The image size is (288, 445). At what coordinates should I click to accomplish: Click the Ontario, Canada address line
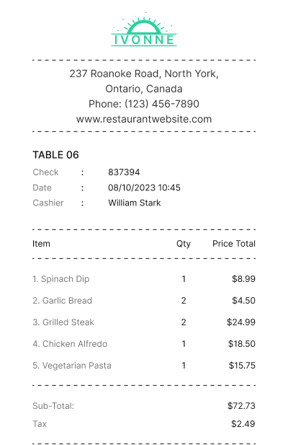pos(144,89)
